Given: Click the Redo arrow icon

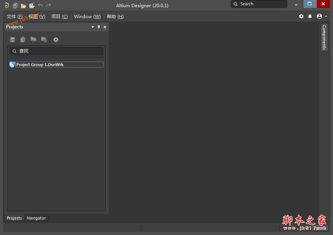Looking at the screenshot, I should [48, 5].
